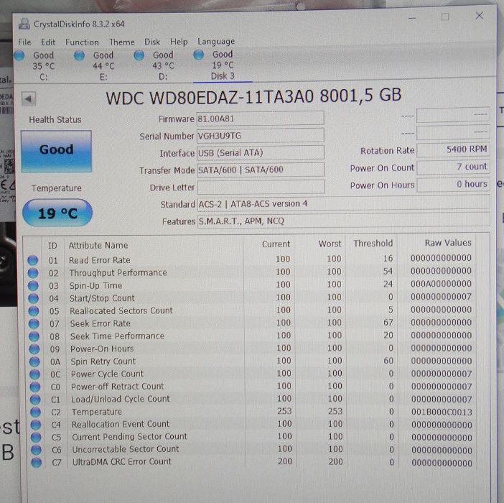Click the Good health status button
The height and width of the screenshot is (503, 504).
(56, 151)
